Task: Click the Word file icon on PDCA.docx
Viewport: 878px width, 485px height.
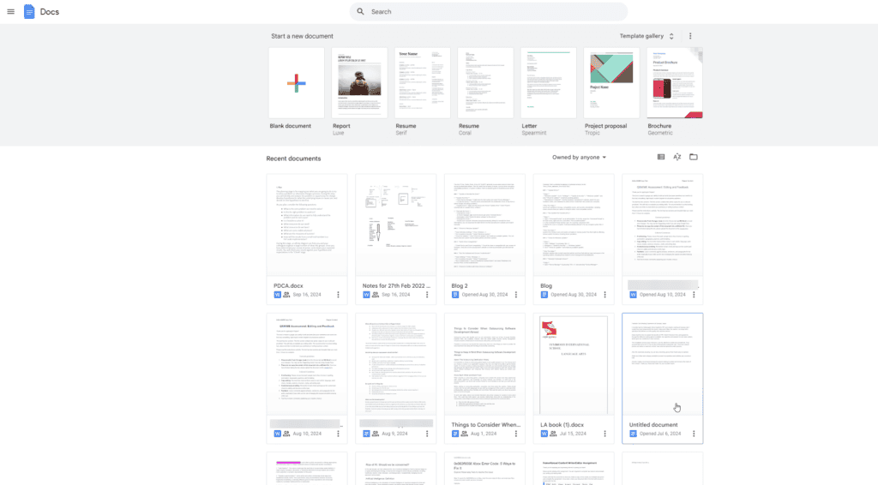Action: point(277,295)
